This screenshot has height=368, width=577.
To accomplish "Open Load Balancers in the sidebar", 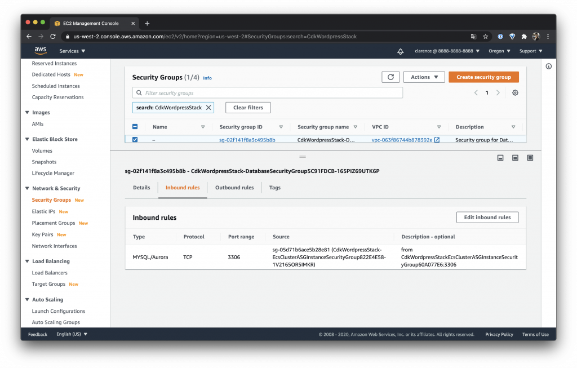I will point(50,273).
